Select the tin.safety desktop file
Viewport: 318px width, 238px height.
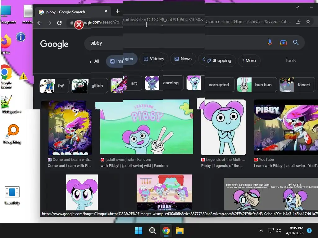pos(12,196)
